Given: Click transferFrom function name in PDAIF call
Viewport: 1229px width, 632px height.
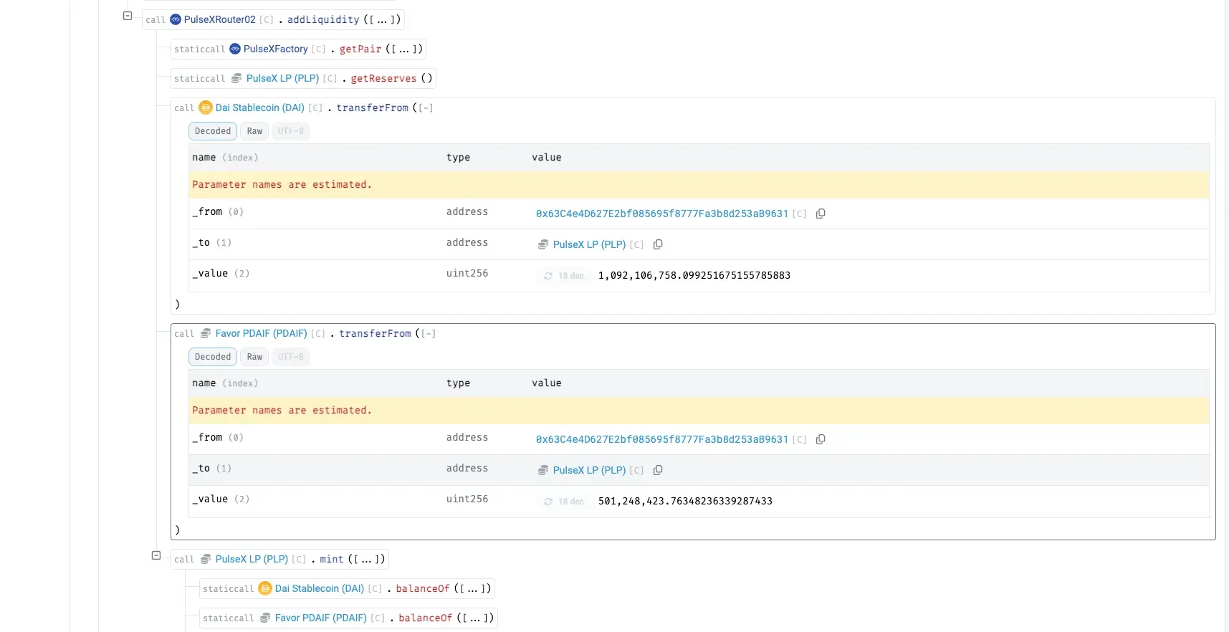Looking at the screenshot, I should (x=376, y=334).
